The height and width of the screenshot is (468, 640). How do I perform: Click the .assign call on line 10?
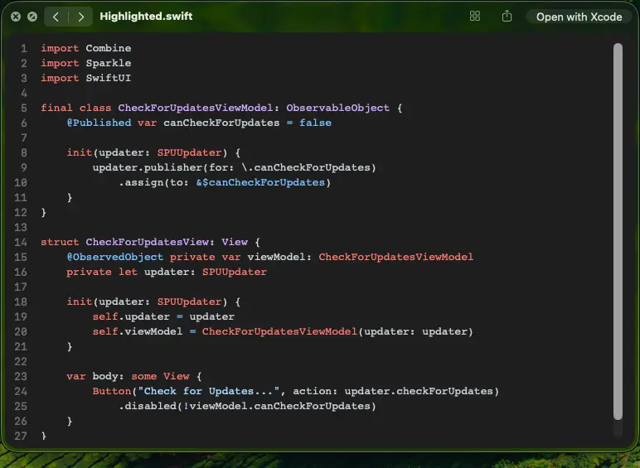click(143, 182)
